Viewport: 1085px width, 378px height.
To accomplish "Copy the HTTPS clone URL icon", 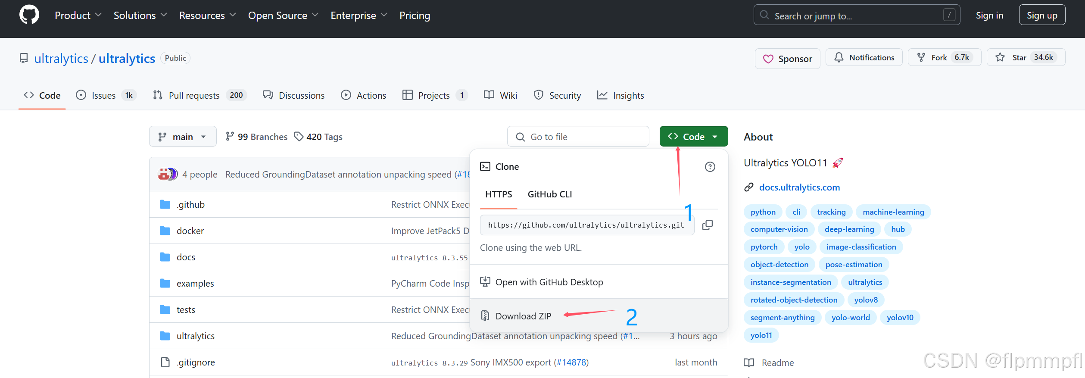I will 708,225.
